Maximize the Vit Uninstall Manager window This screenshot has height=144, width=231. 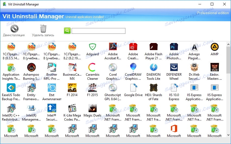(x=212, y=4)
